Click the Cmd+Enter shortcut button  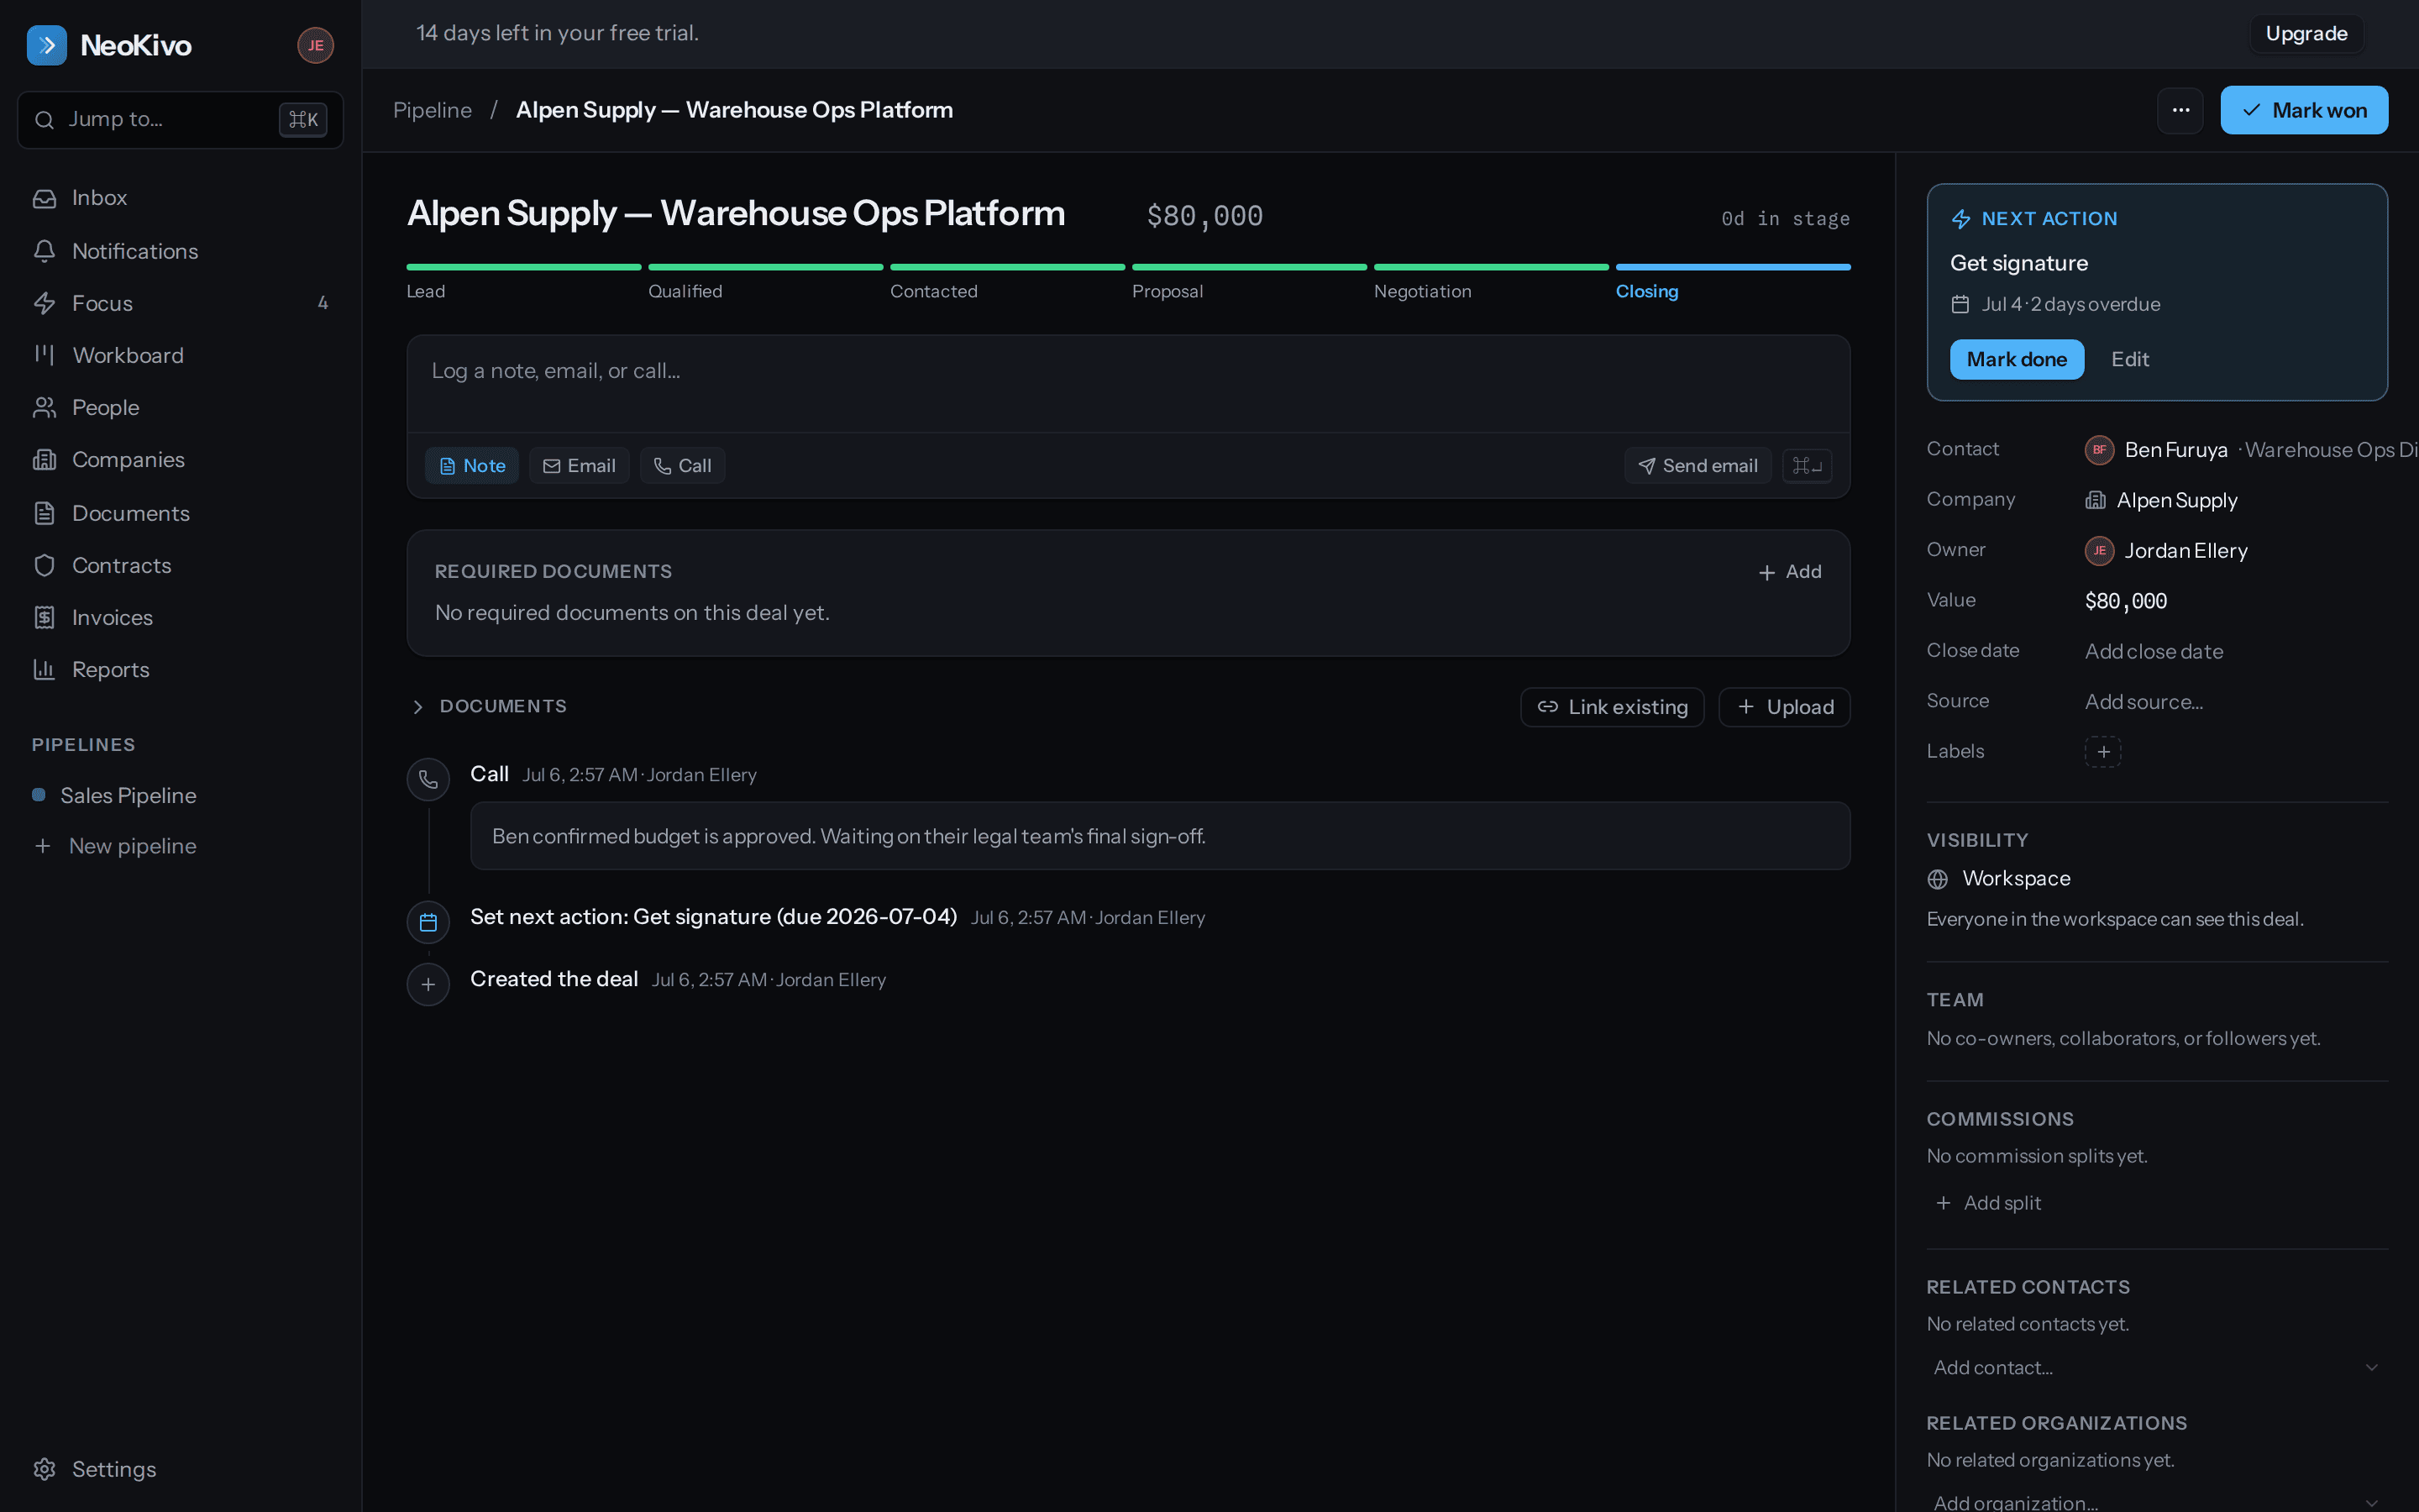pyautogui.click(x=1806, y=466)
